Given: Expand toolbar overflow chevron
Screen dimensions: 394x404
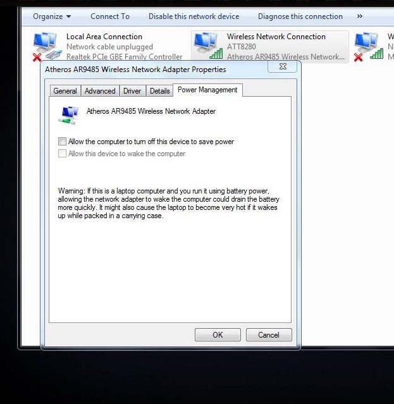Looking at the screenshot, I should tap(360, 16).
